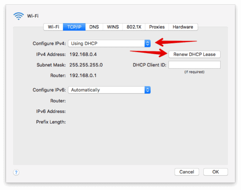Switch to the DNS tab
241x190 pixels.
pyautogui.click(x=94, y=27)
